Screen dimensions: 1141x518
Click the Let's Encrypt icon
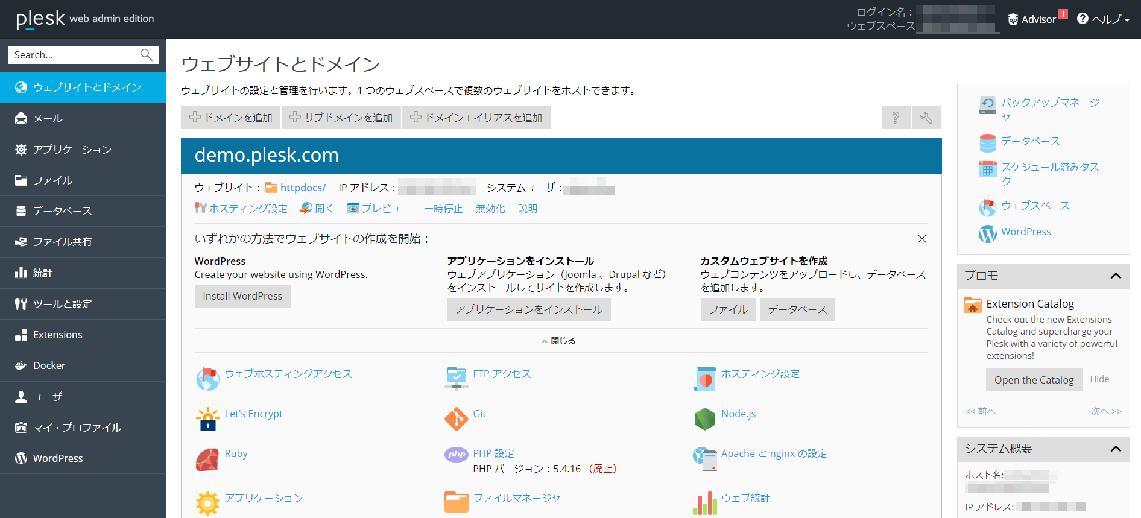coord(207,419)
